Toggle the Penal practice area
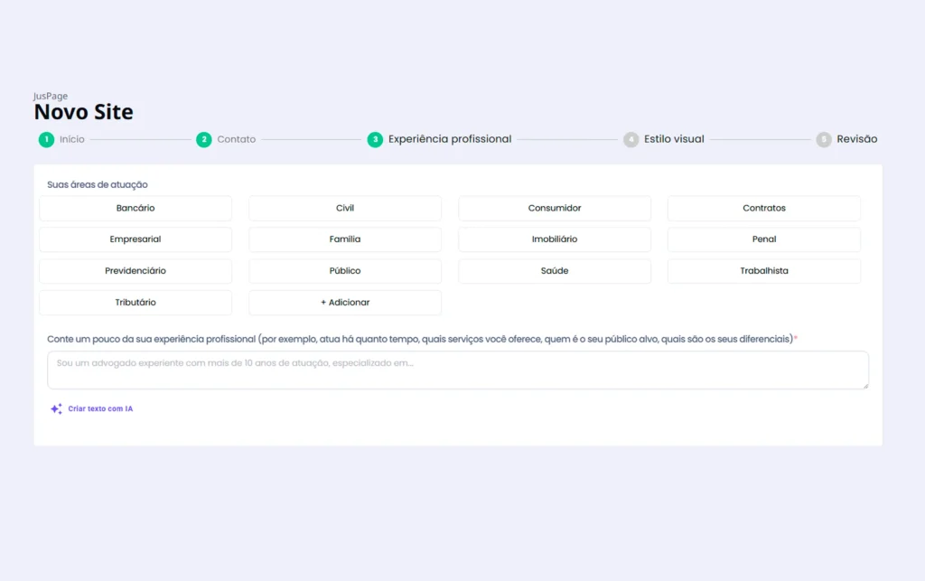This screenshot has height=581, width=925. pyautogui.click(x=764, y=239)
